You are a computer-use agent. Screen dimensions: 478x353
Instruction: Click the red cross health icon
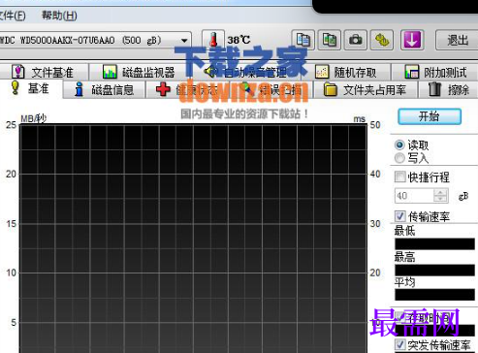163,89
